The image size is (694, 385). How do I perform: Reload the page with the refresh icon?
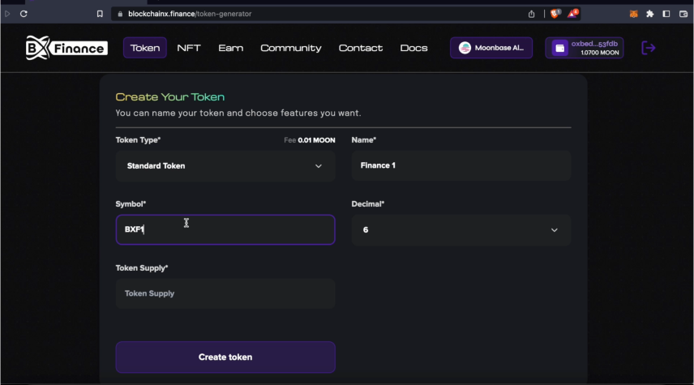point(24,14)
